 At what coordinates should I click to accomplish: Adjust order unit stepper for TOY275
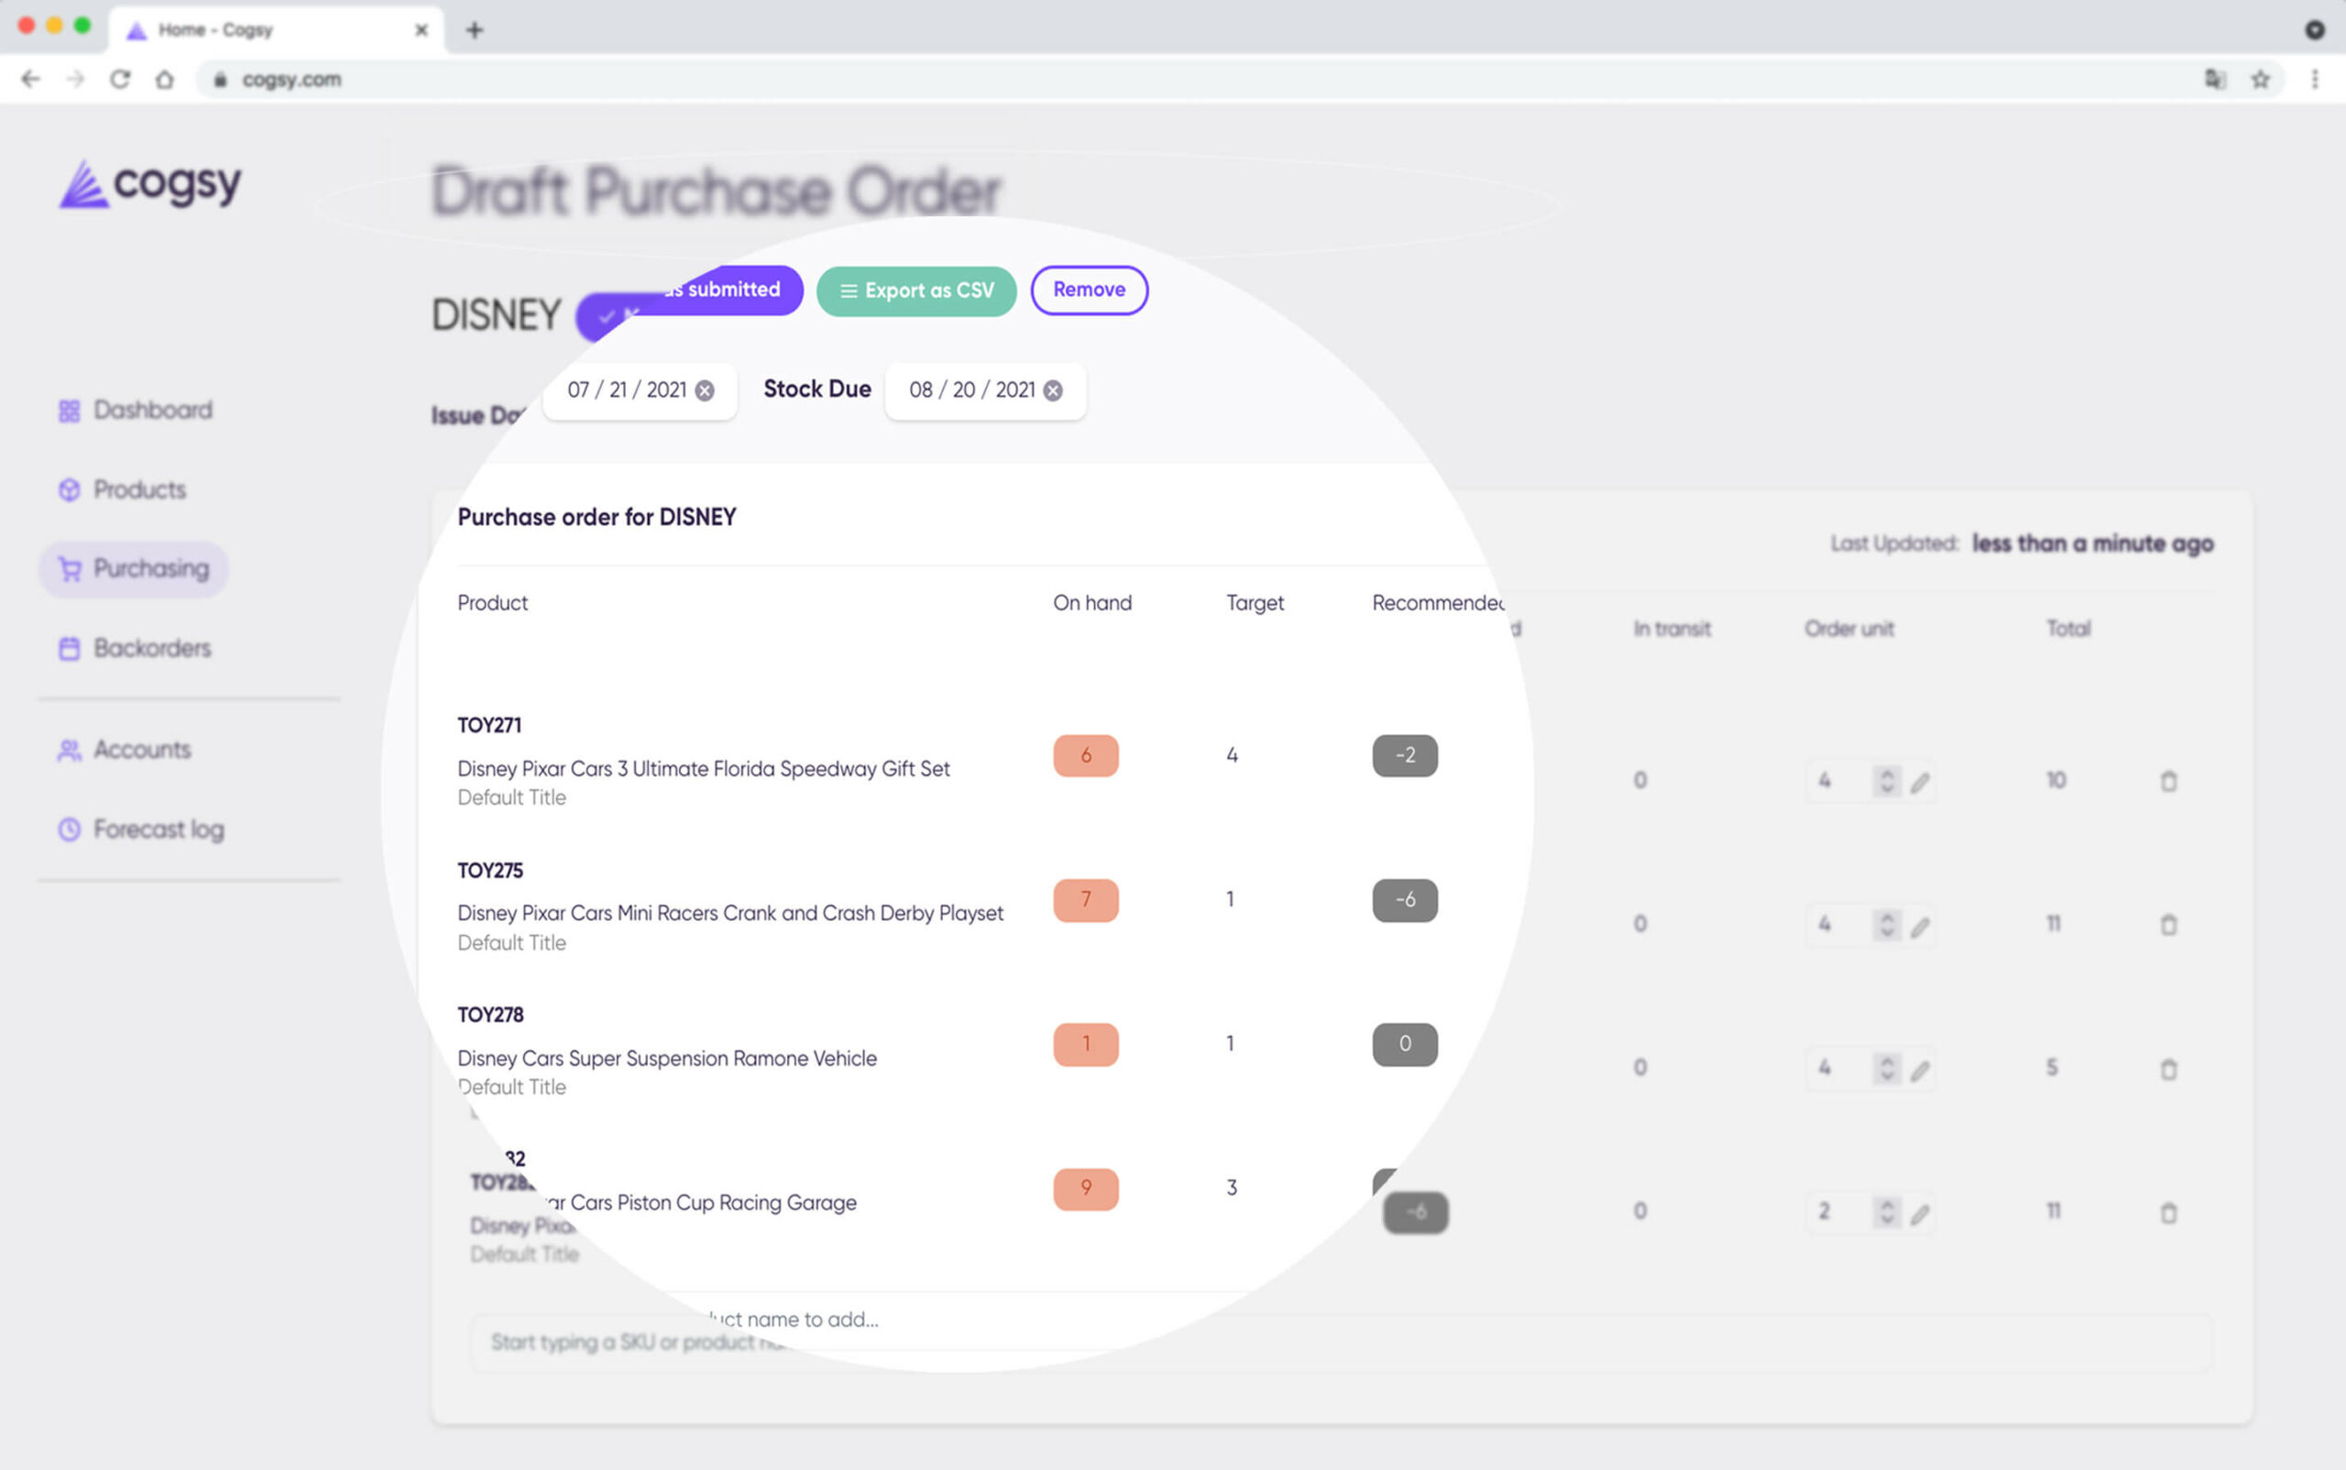pyautogui.click(x=1886, y=925)
